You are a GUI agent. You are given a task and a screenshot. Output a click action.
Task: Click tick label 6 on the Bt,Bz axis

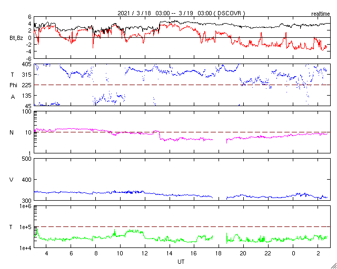pyautogui.click(x=29, y=16)
